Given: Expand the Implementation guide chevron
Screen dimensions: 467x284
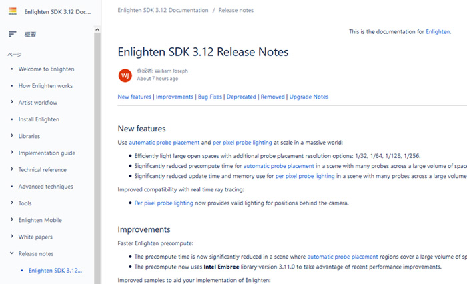Looking at the screenshot, I should pos(12,153).
